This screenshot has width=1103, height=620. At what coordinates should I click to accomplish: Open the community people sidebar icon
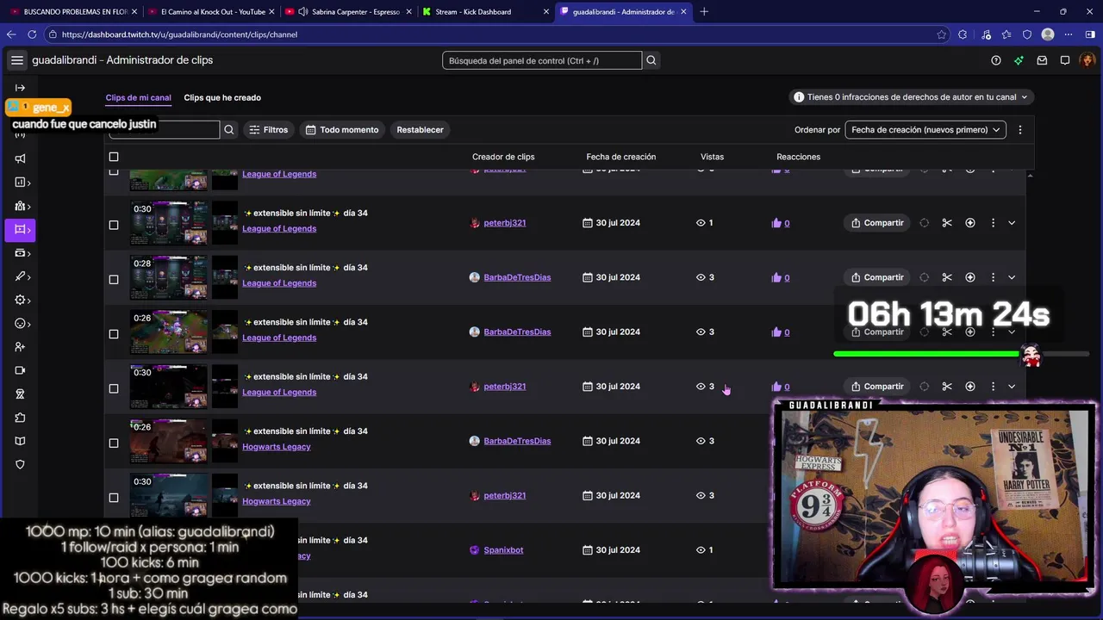pos(22,207)
